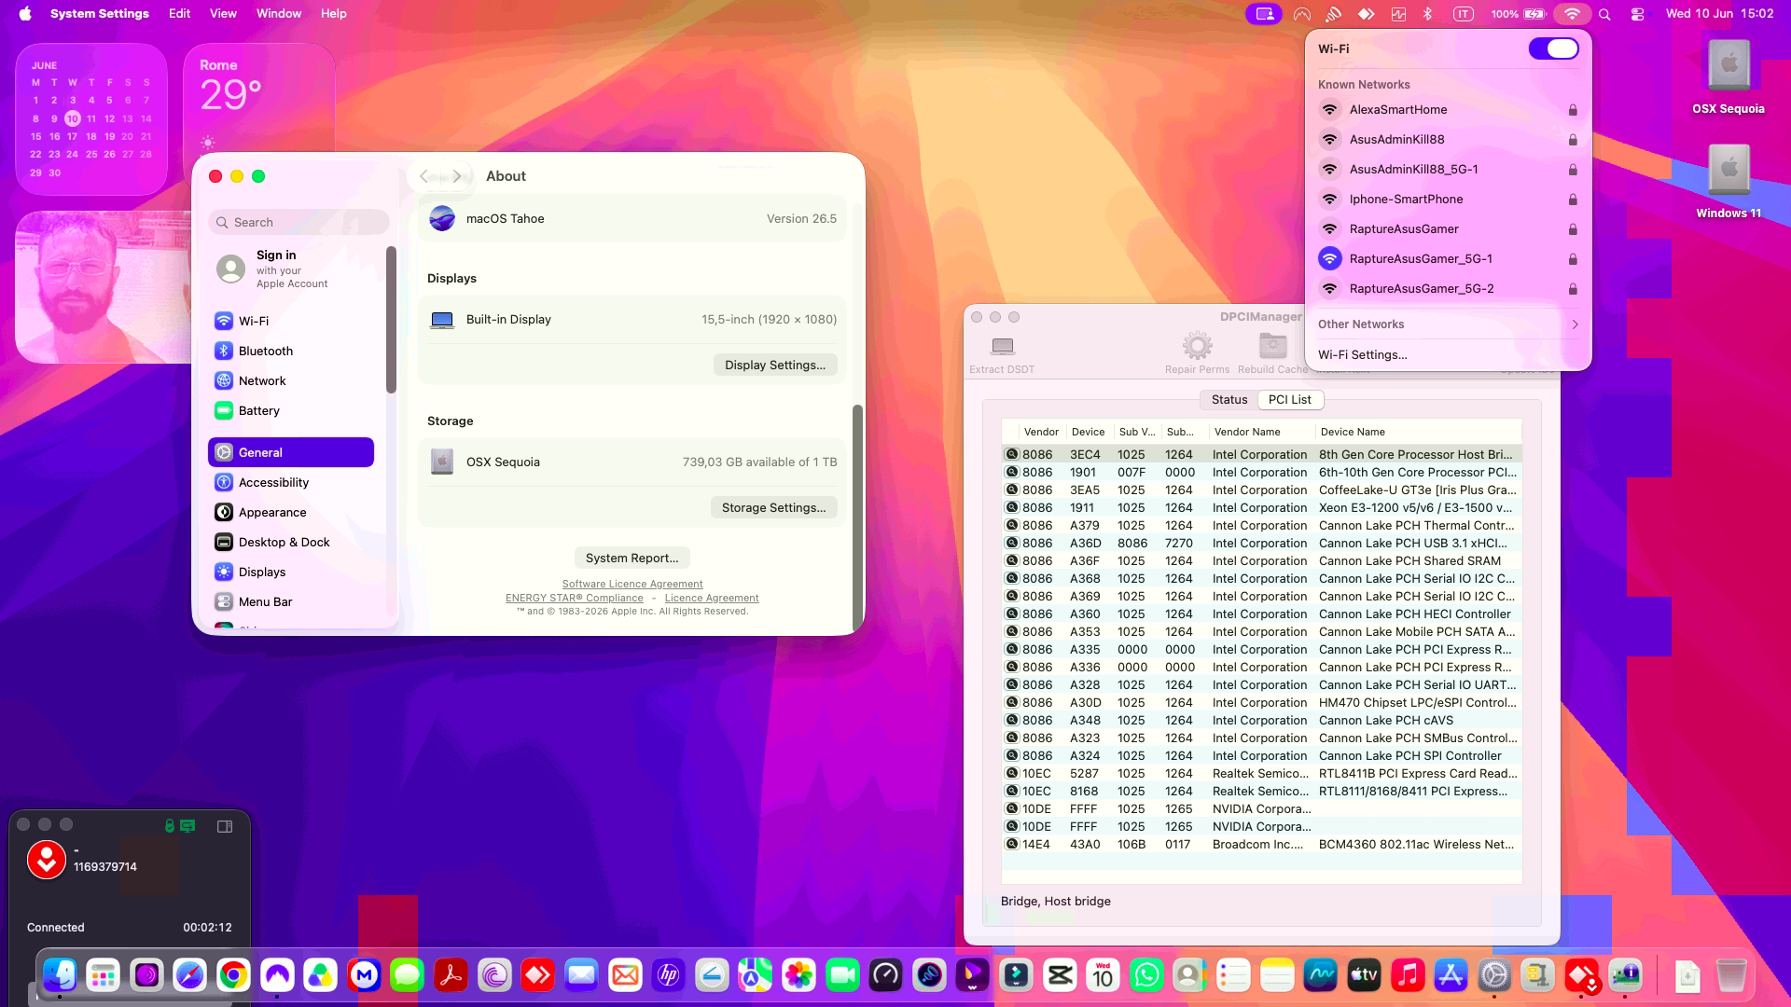
Task: Open Control Centre in menu bar
Action: pyautogui.click(x=1637, y=14)
